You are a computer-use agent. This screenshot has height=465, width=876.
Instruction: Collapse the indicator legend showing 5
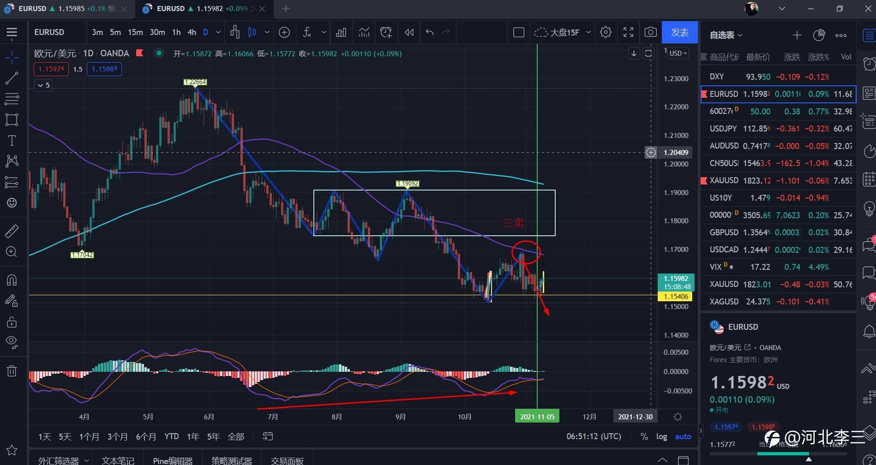click(x=43, y=85)
